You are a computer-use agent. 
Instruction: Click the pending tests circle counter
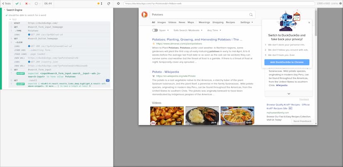pyautogui.click(x=37, y=4)
